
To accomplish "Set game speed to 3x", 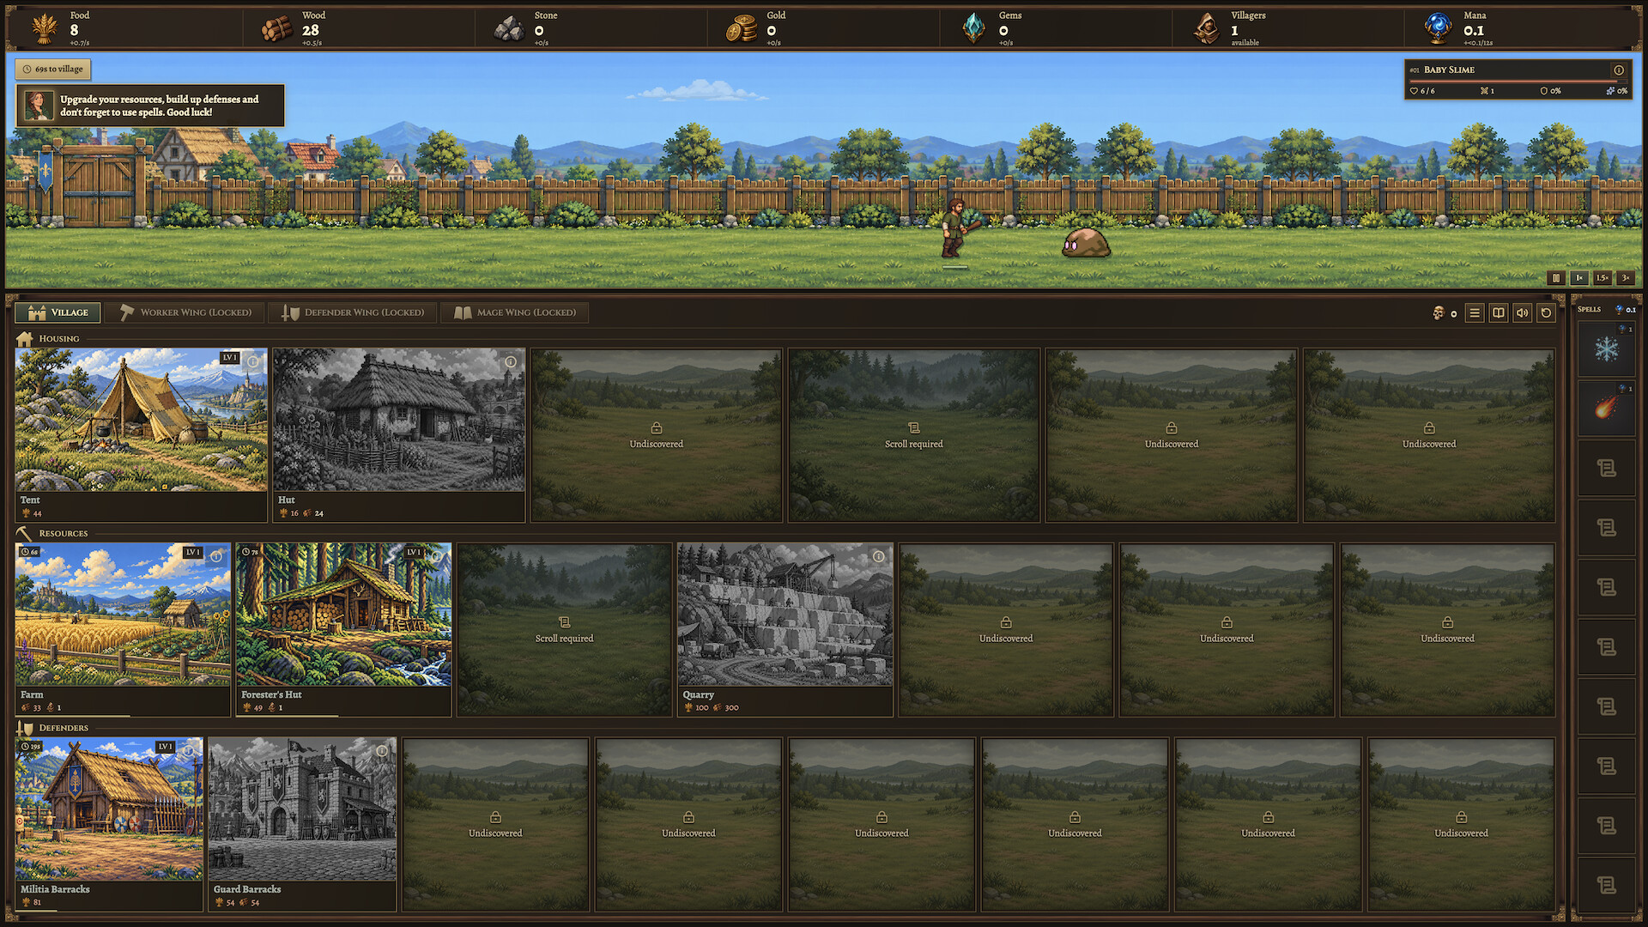I will tap(1626, 278).
